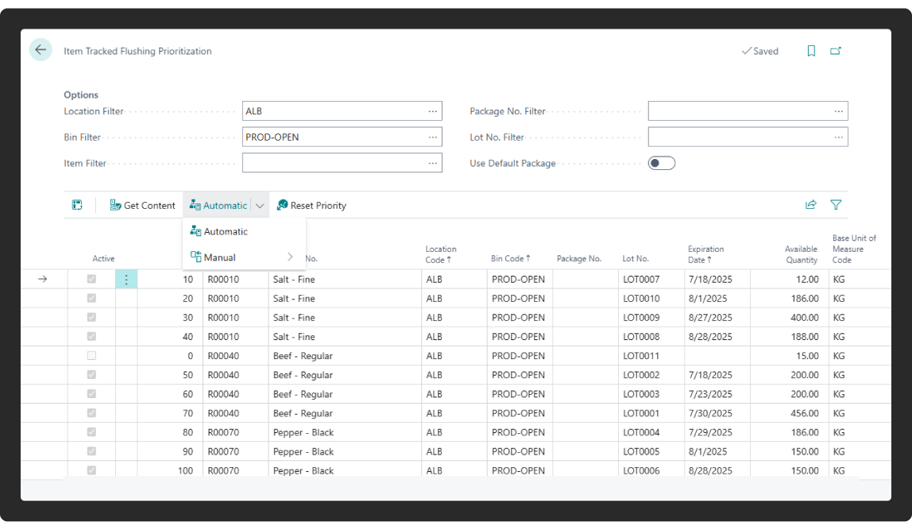
Task: Open Item Filter lookup ellipsis
Action: pos(433,164)
